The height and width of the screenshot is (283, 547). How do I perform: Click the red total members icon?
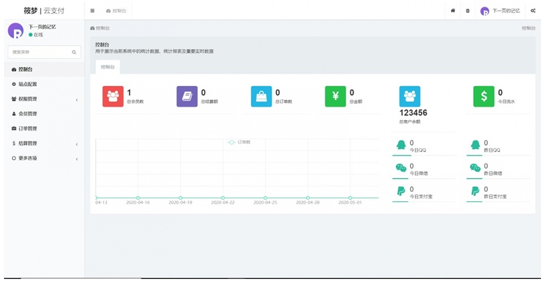coord(113,97)
